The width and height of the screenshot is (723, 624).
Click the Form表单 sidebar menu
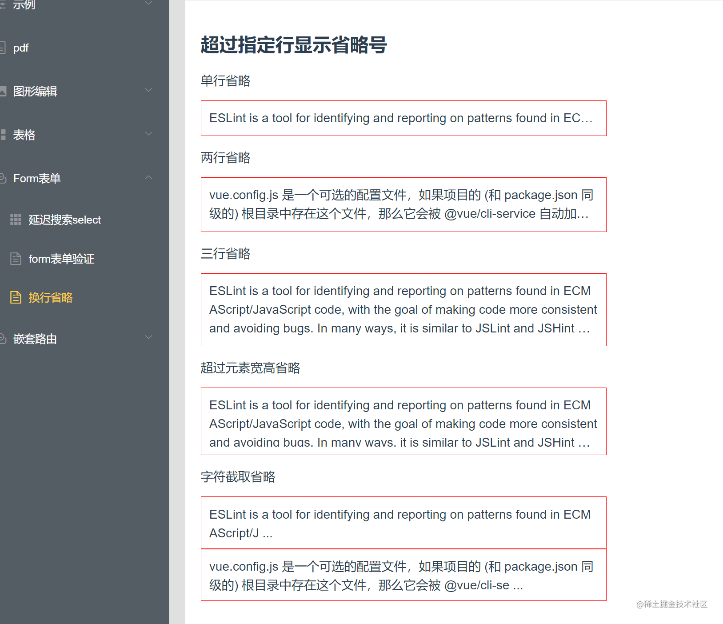pyautogui.click(x=37, y=178)
